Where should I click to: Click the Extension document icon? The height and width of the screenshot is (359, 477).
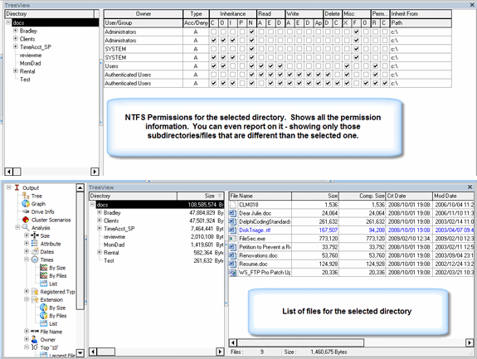click(35, 299)
